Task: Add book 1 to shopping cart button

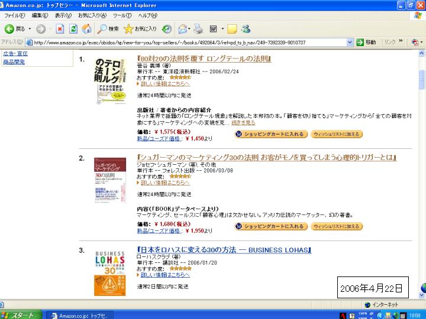Action: tap(271, 134)
